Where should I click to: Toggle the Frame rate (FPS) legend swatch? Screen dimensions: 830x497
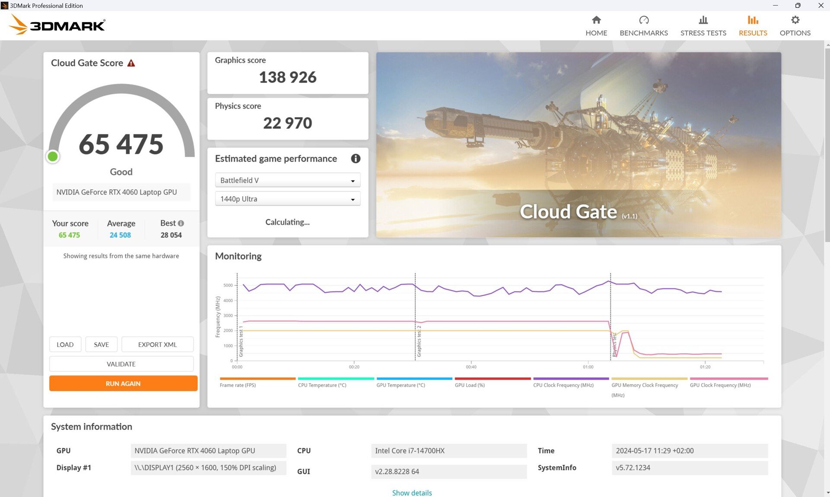tap(258, 379)
